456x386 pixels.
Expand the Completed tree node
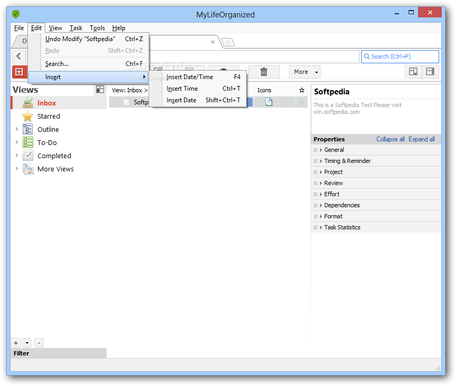[17, 156]
